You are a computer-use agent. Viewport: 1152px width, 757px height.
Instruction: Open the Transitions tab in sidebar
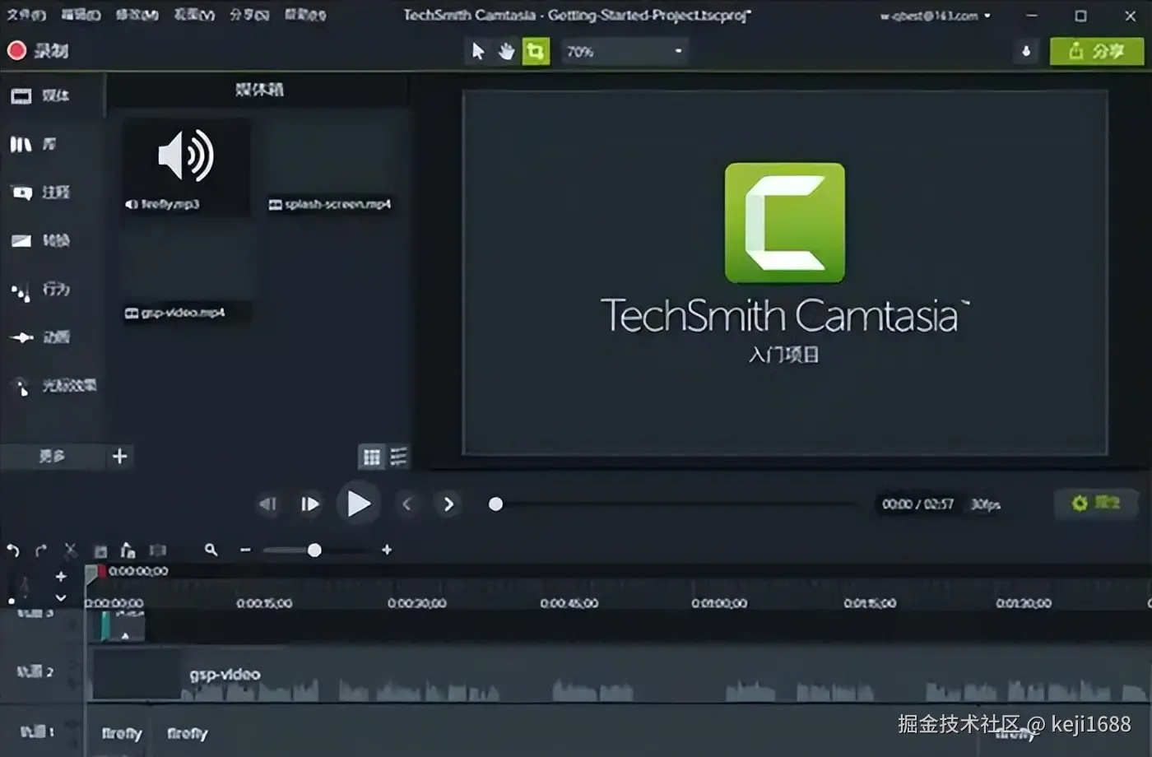coord(53,240)
